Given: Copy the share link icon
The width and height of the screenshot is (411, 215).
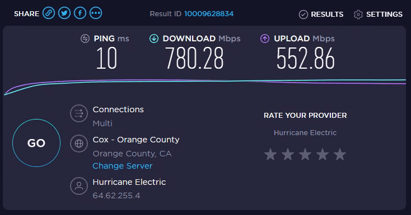Looking at the screenshot, I should (49, 13).
